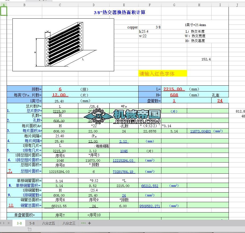Click the status bar sheet icon
This screenshot has height=233, width=245.
tap(29, 230)
